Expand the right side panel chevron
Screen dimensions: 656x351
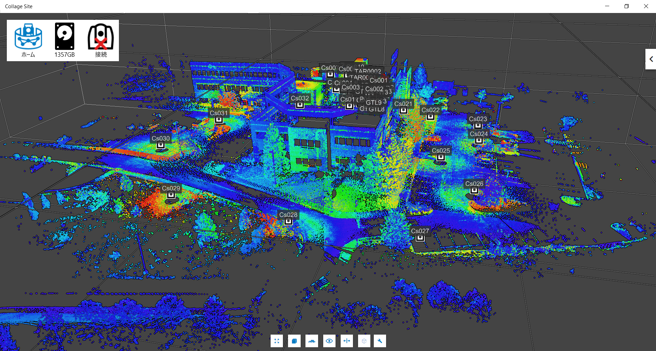click(x=651, y=59)
